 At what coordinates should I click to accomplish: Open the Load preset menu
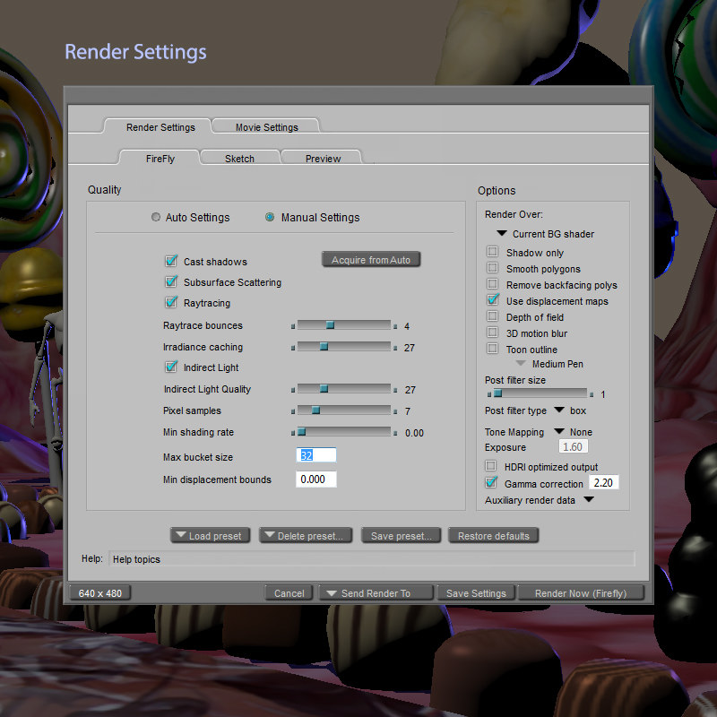tap(211, 535)
